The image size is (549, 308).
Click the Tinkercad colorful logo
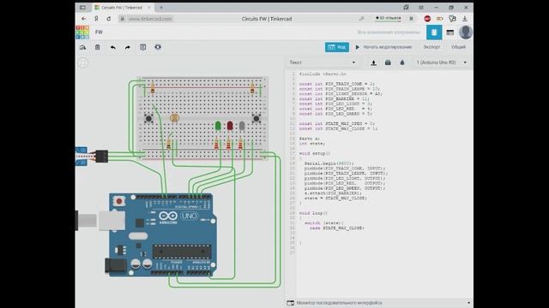82,33
